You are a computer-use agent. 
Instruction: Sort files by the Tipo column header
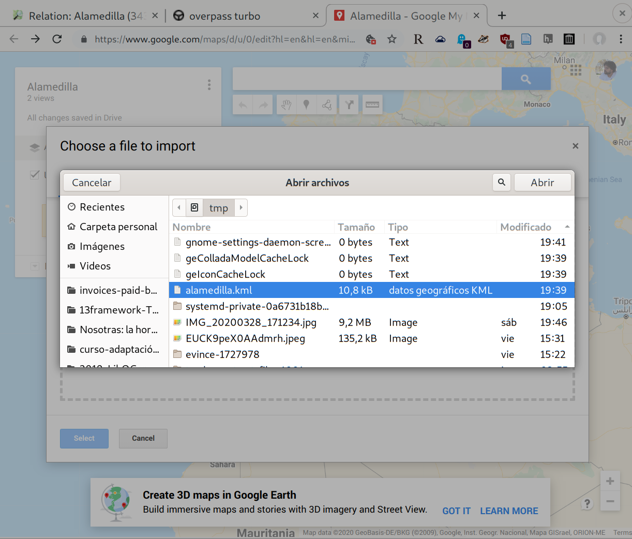[x=440, y=227]
